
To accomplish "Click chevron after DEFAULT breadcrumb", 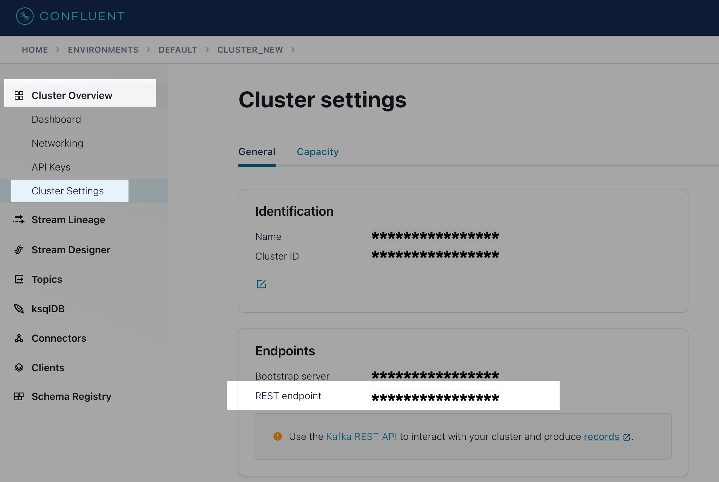I will [x=207, y=50].
